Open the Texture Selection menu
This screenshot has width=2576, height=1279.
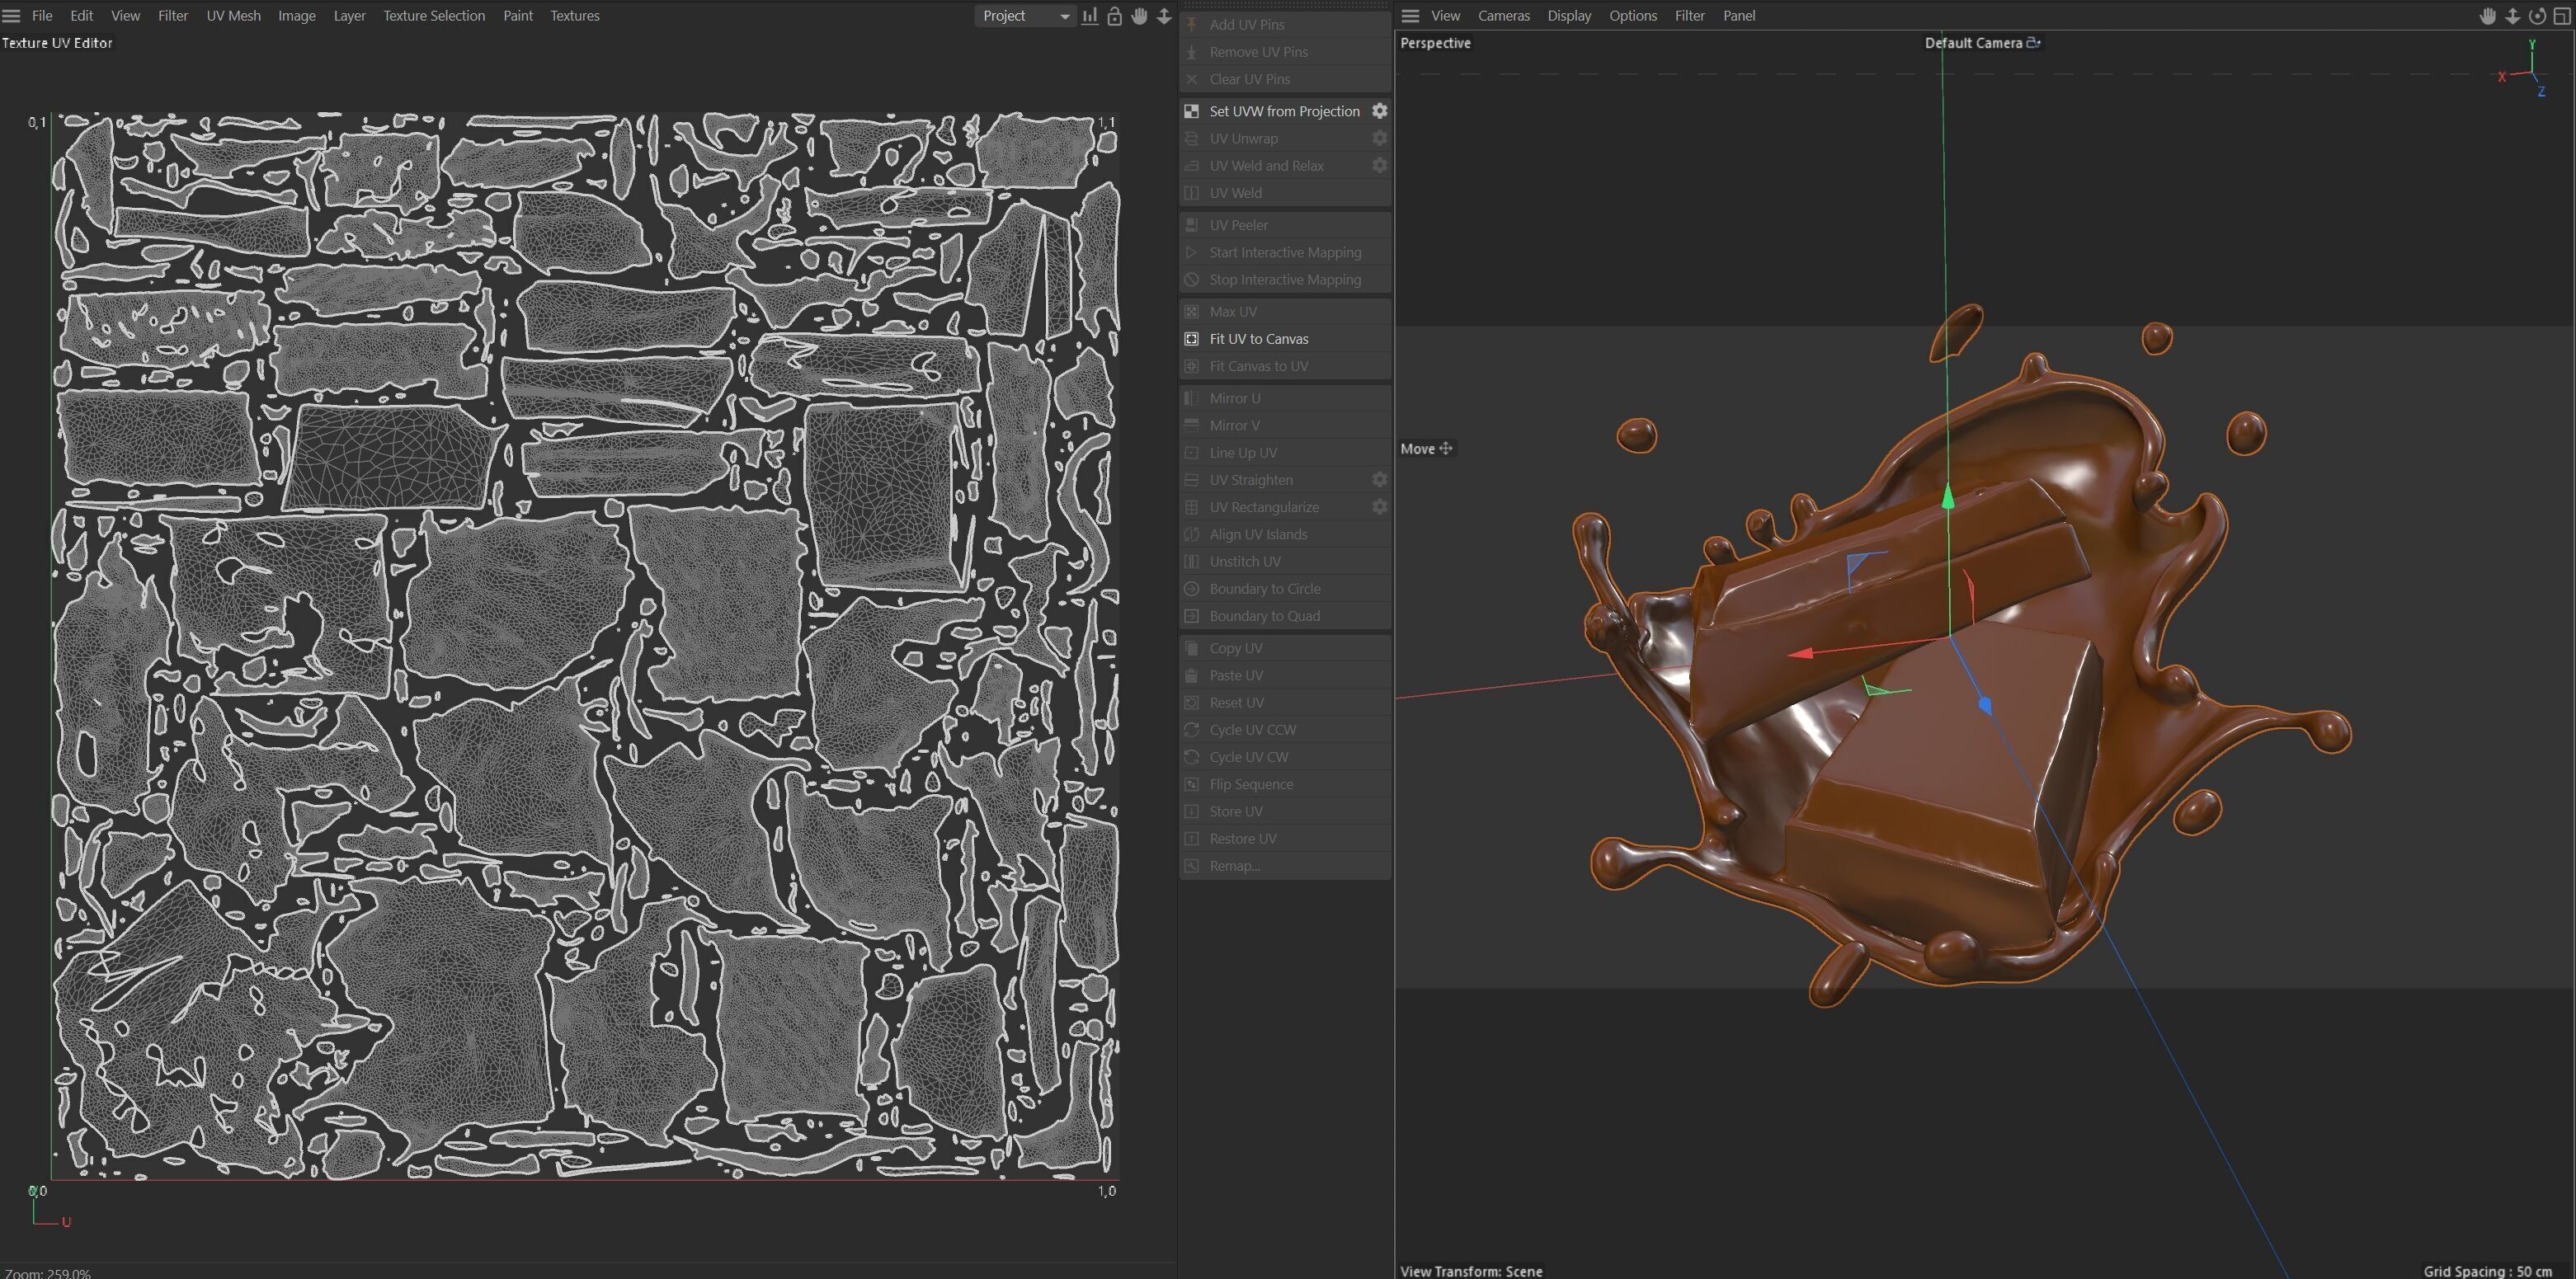pos(434,16)
